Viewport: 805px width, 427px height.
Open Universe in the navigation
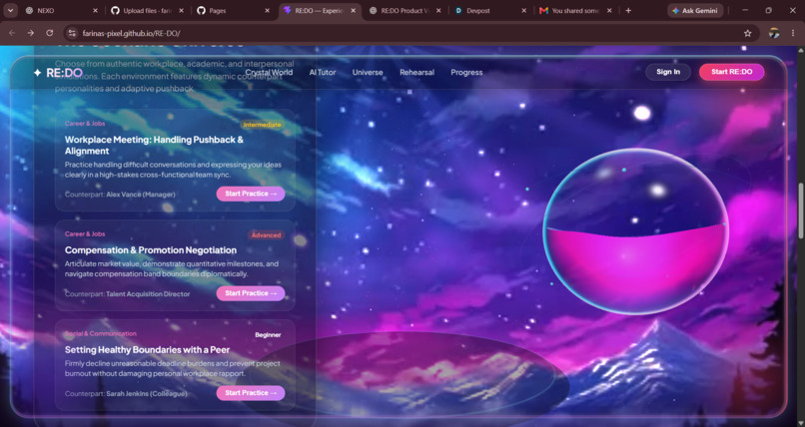pos(368,72)
